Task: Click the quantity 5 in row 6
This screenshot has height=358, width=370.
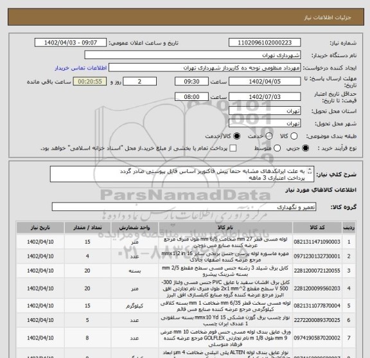Action: pyautogui.click(x=87, y=320)
